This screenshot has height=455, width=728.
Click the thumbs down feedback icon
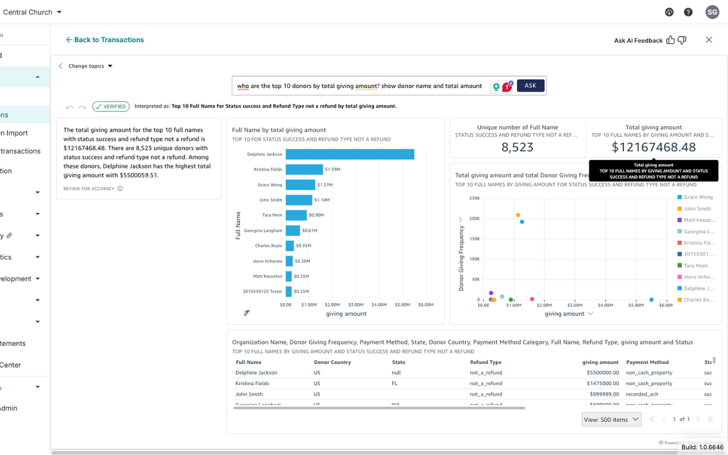click(682, 40)
